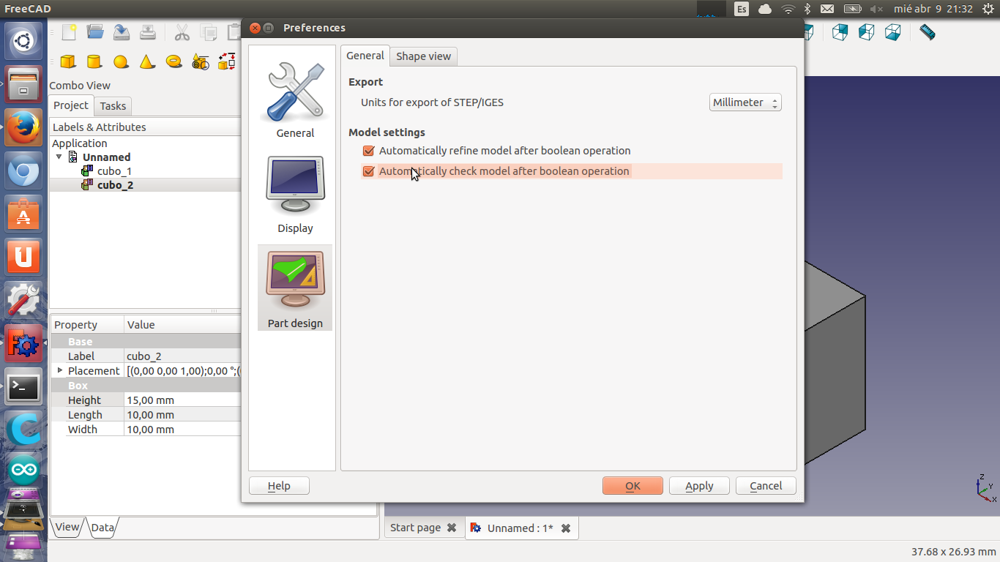The width and height of the screenshot is (1000, 562).
Task: Open the STEP/IGES export units dropdown
Action: click(x=745, y=102)
